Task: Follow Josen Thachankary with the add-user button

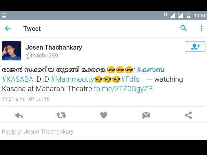Action: click(196, 46)
